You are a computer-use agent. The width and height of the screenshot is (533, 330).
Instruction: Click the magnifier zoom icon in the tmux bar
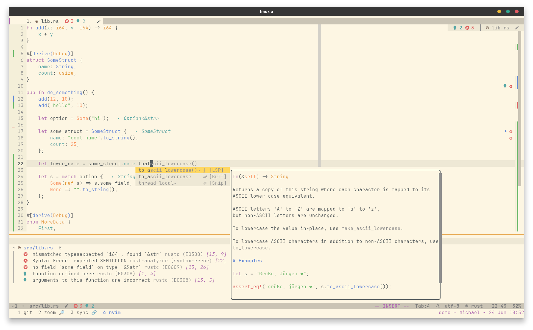pos(62,312)
